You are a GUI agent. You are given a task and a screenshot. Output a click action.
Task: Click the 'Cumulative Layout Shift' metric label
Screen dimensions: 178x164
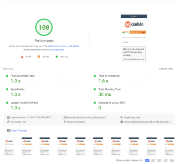[x=112, y=103]
